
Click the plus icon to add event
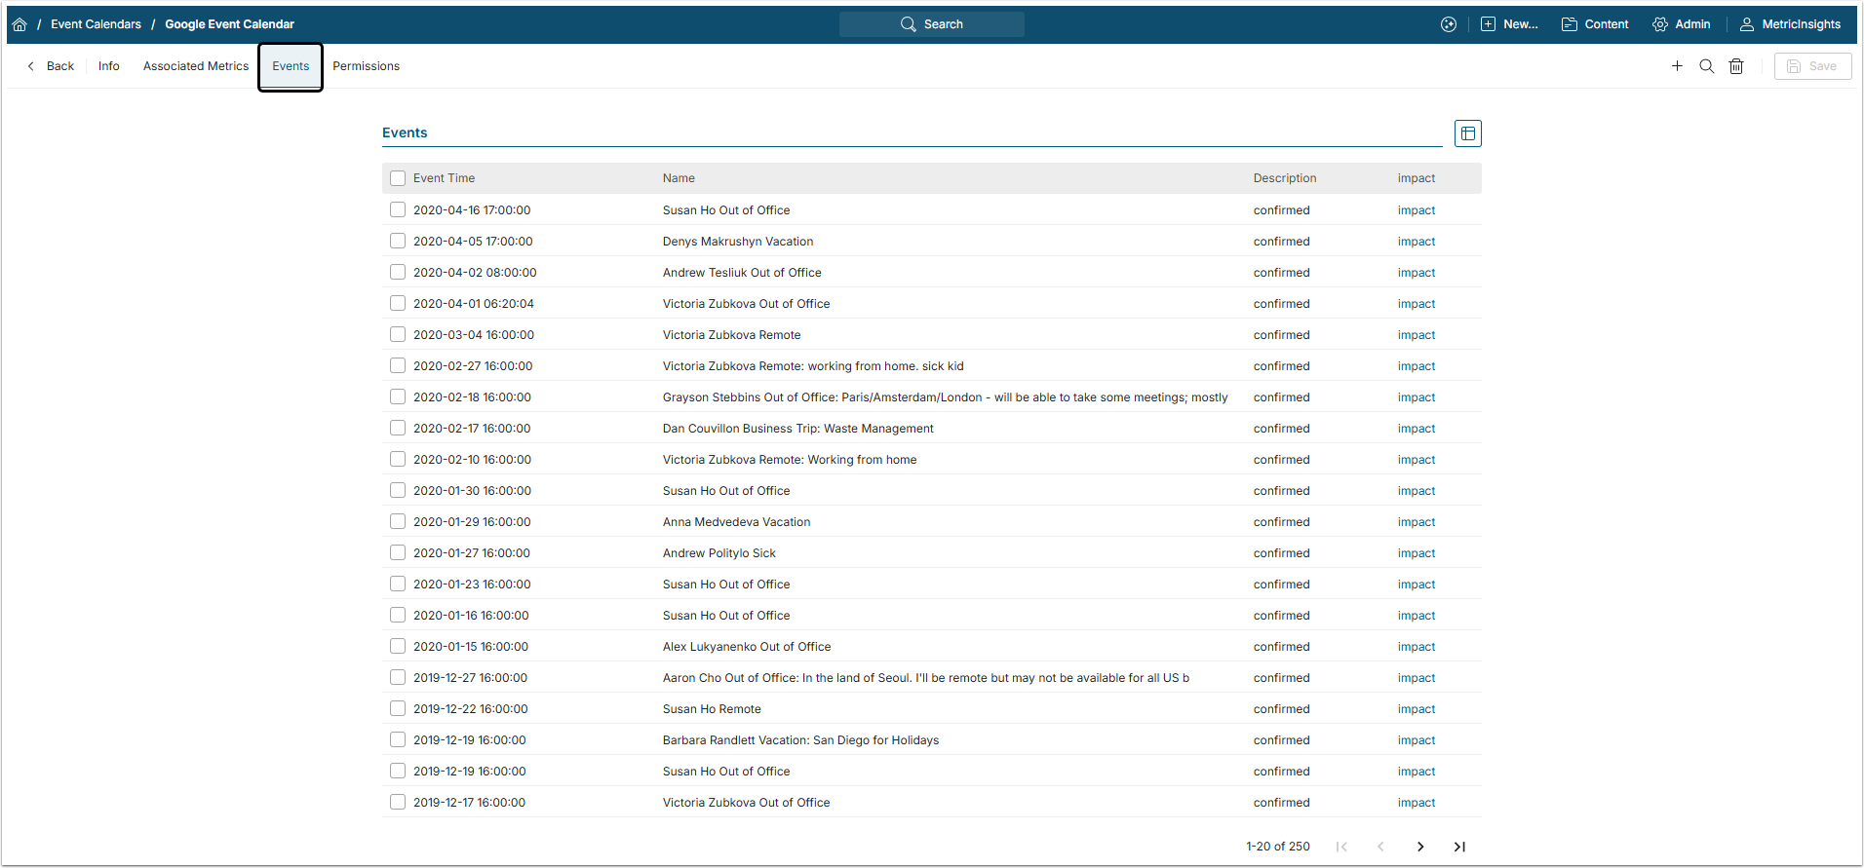(1677, 66)
